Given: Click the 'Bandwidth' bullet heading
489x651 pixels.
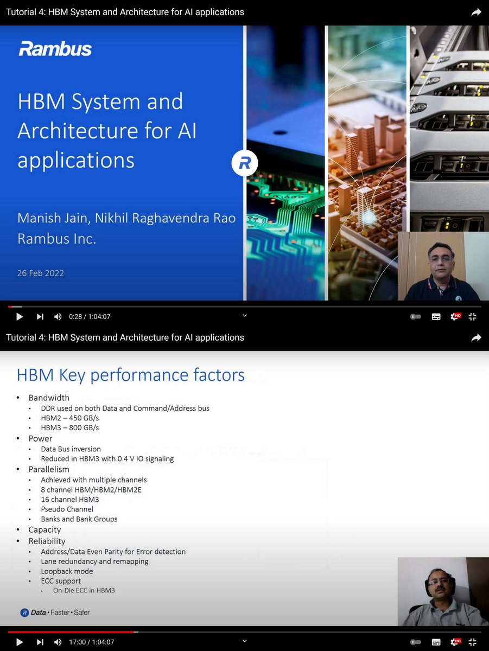Looking at the screenshot, I should pyautogui.click(x=49, y=398).
